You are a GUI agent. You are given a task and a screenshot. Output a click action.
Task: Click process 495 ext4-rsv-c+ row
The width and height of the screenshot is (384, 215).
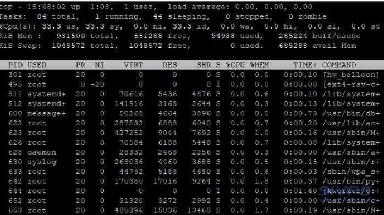pyautogui.click(x=192, y=85)
